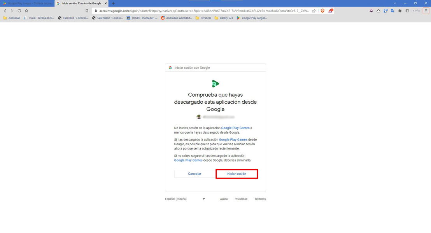Open the cloud extension icon
The width and height of the screenshot is (431, 233).
378,11
